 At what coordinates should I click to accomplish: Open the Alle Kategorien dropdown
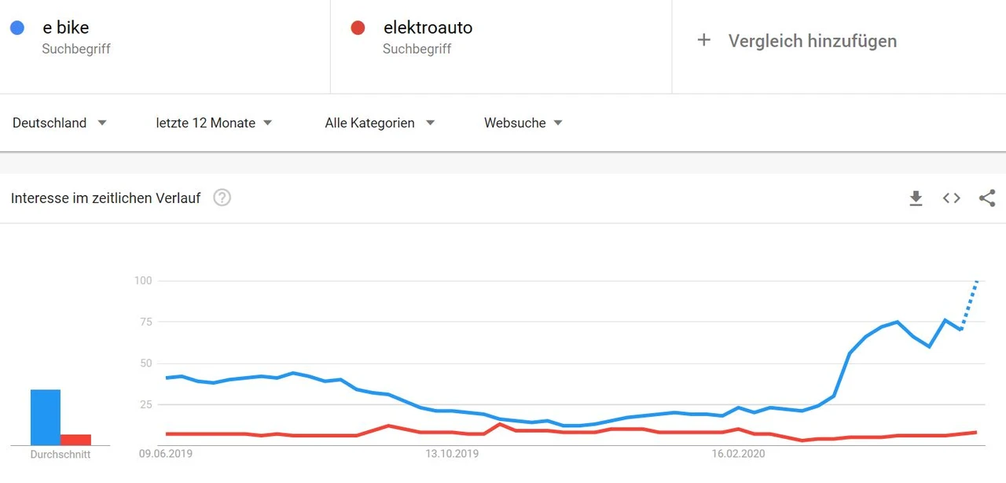380,123
